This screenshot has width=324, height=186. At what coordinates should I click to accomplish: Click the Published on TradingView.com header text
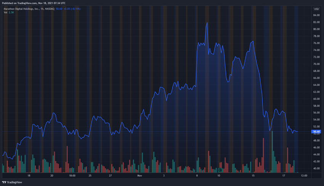[x=34, y=3]
